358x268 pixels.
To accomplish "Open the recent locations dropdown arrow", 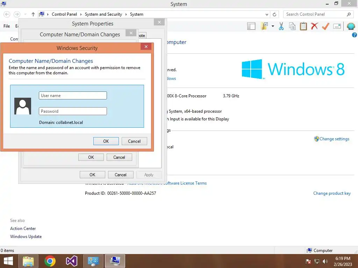I will [25, 14].
